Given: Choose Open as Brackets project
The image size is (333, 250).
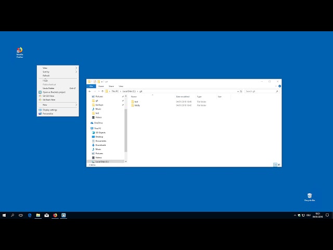Looking at the screenshot, I should pyautogui.click(x=58, y=92).
